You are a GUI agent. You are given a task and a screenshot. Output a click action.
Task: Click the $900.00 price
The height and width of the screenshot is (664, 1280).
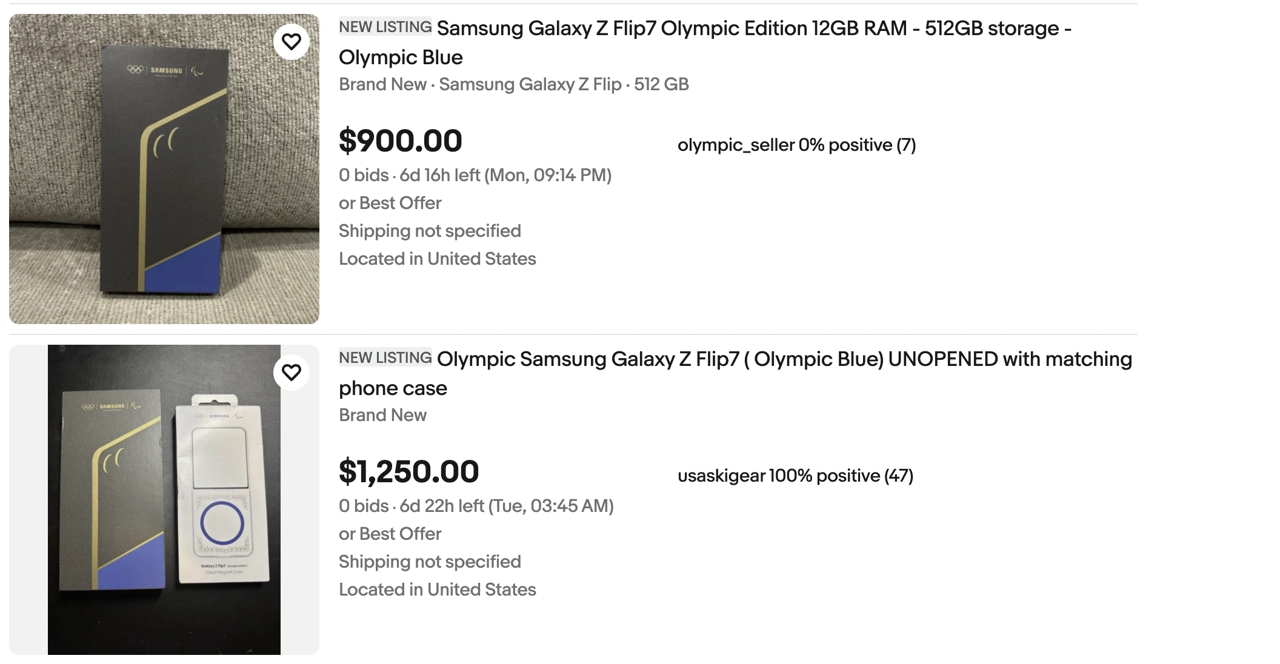point(401,141)
